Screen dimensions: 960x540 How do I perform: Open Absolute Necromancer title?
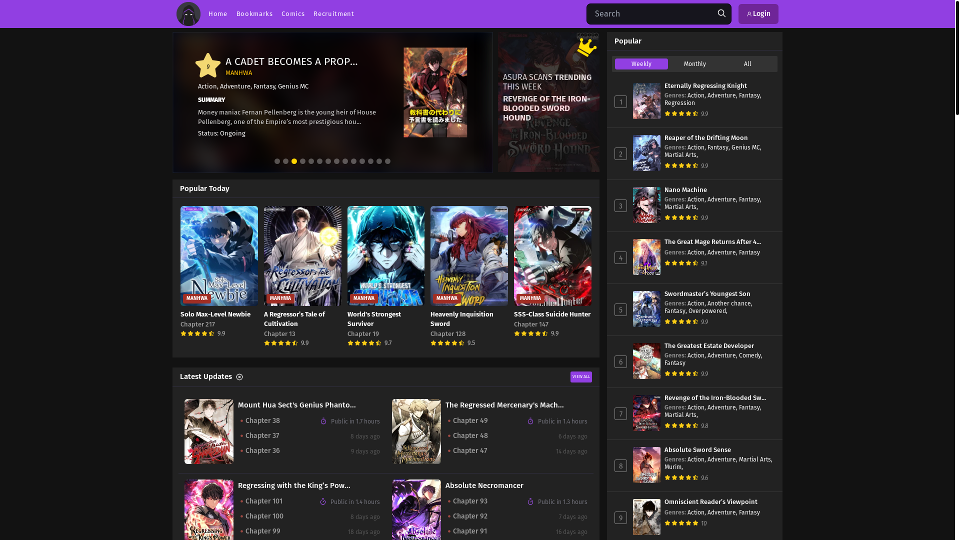pos(484,485)
